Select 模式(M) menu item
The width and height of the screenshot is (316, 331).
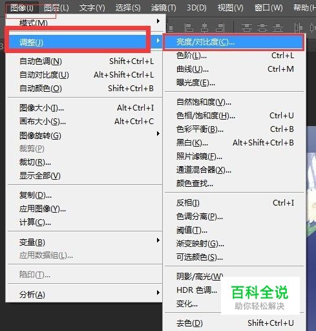(x=85, y=23)
